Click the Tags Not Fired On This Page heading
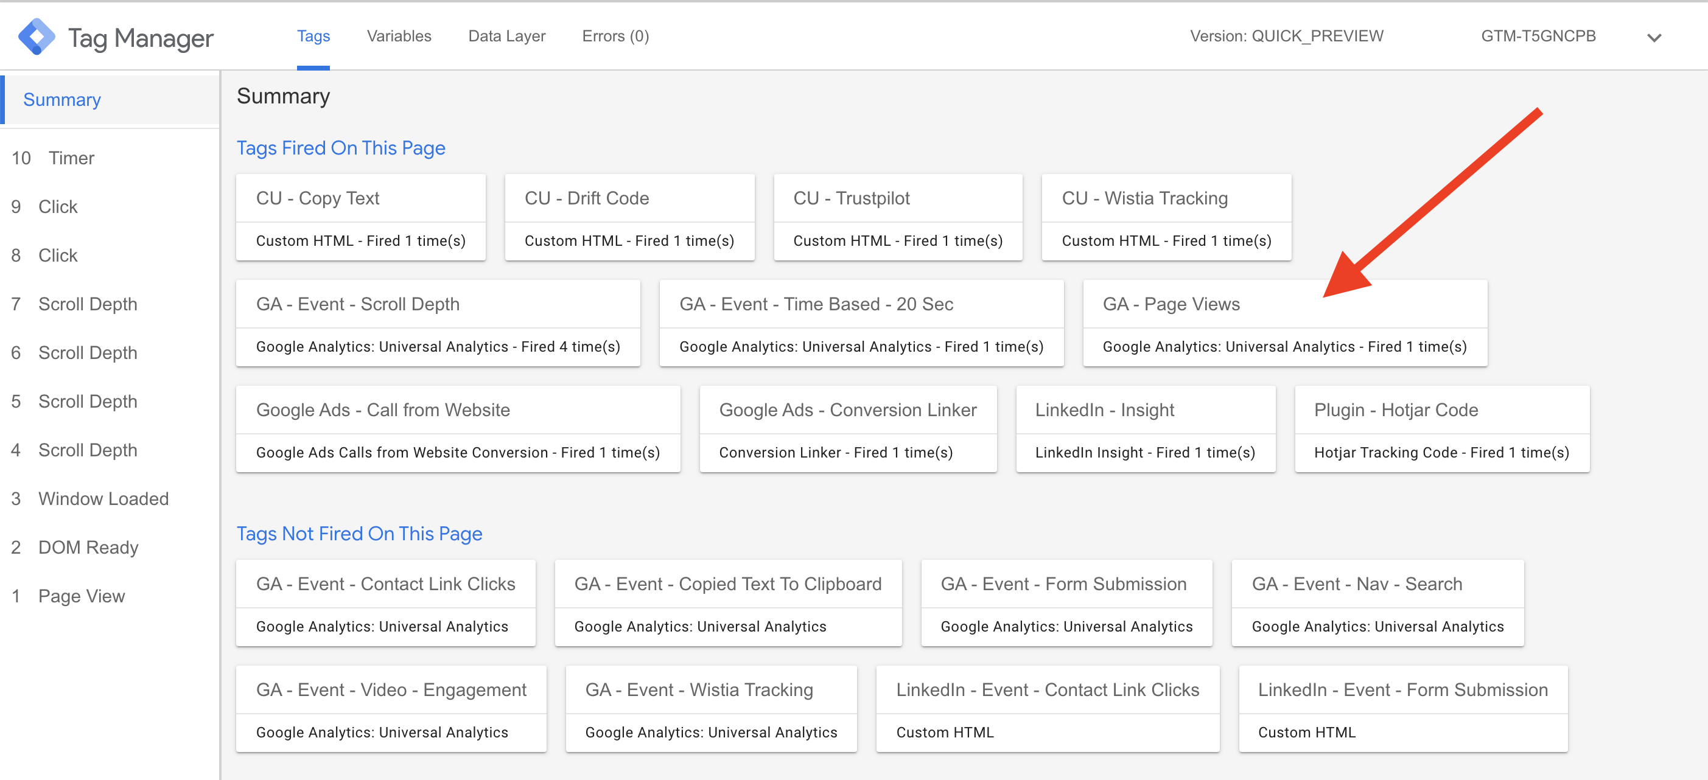The width and height of the screenshot is (1708, 780). point(359,534)
